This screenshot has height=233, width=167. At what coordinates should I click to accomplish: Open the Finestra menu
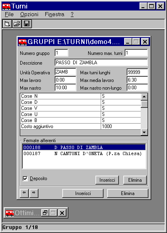tap(55, 15)
